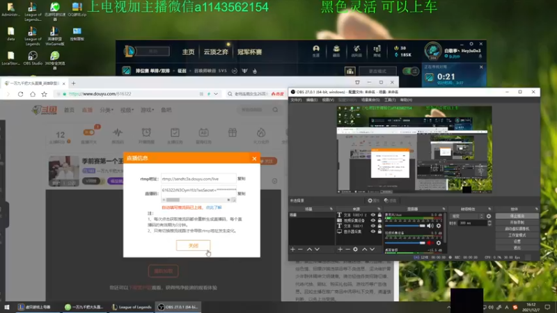The height and width of the screenshot is (313, 557).
Task: Expand 分类 dropdown in Douyu navigation
Action: 107,110
